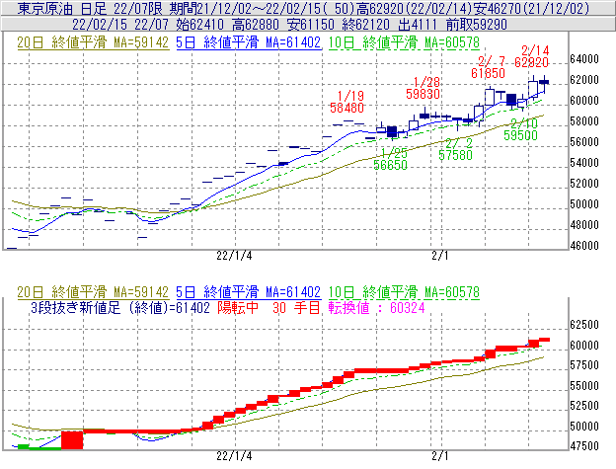The height and width of the screenshot is (469, 616).
Task: Click the last candlestick under the 2/14 label
Action: (544, 82)
